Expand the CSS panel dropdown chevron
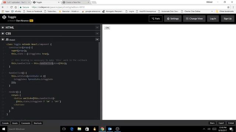The height and width of the screenshot is (132, 236). coord(97,33)
